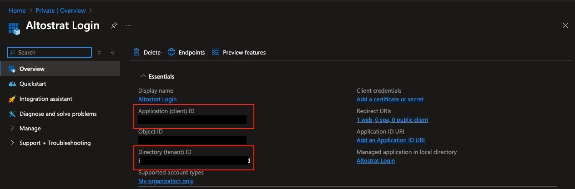Toggle the sidebar expand/collapse arrows

pos(99,52)
